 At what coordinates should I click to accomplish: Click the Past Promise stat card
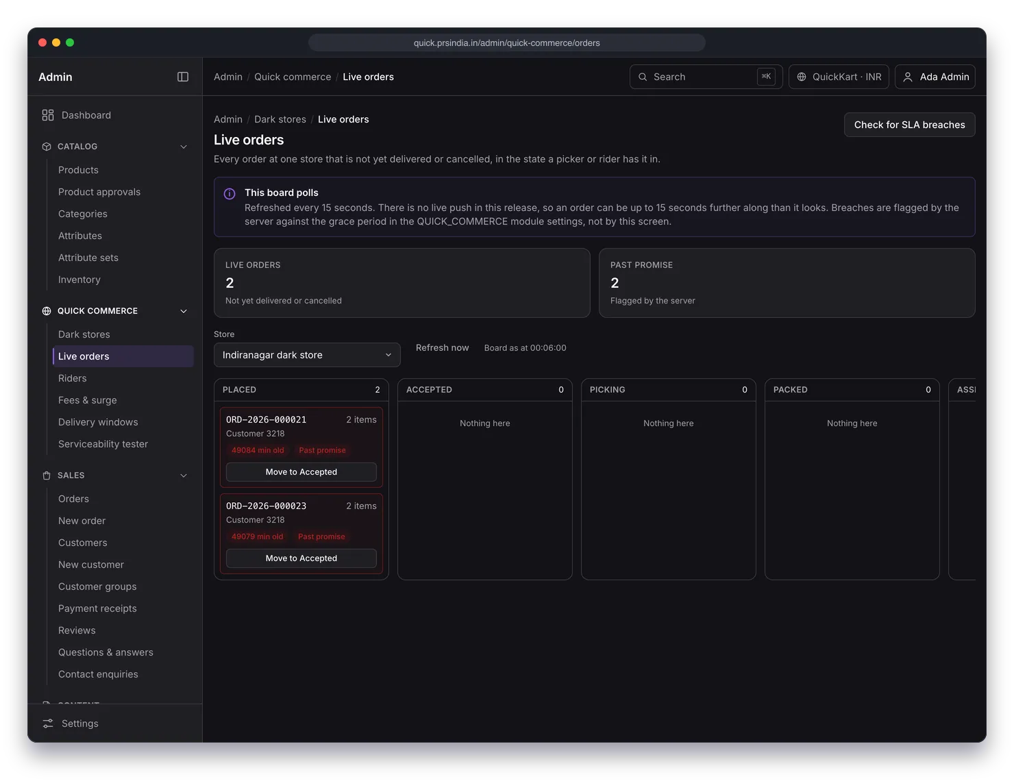click(x=787, y=283)
